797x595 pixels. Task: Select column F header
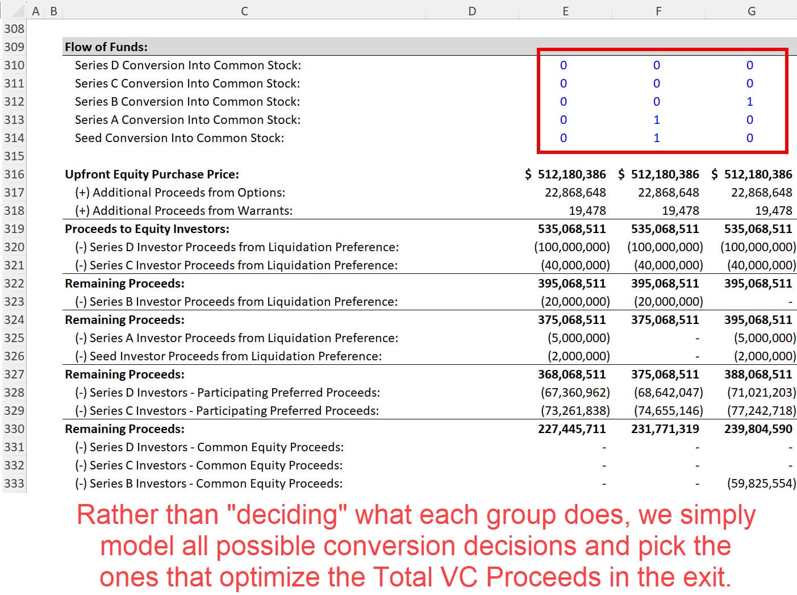[658, 10]
